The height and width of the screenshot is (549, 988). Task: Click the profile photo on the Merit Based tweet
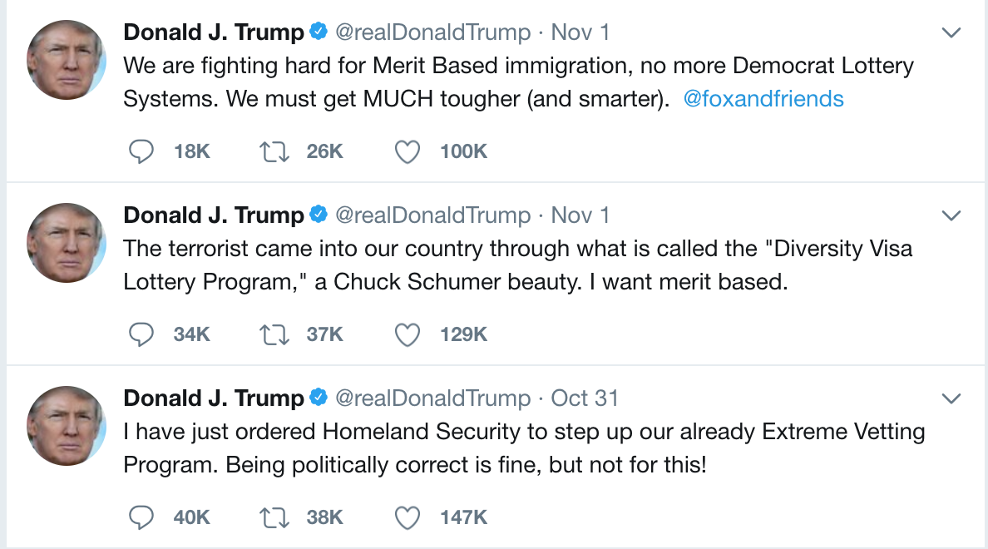67,60
